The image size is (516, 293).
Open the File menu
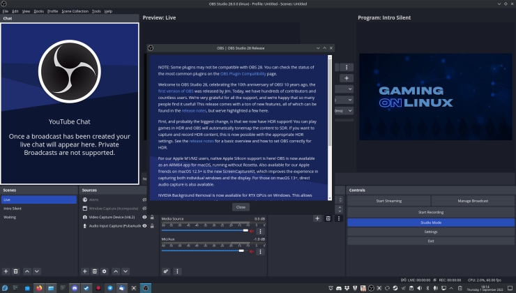tap(6, 11)
